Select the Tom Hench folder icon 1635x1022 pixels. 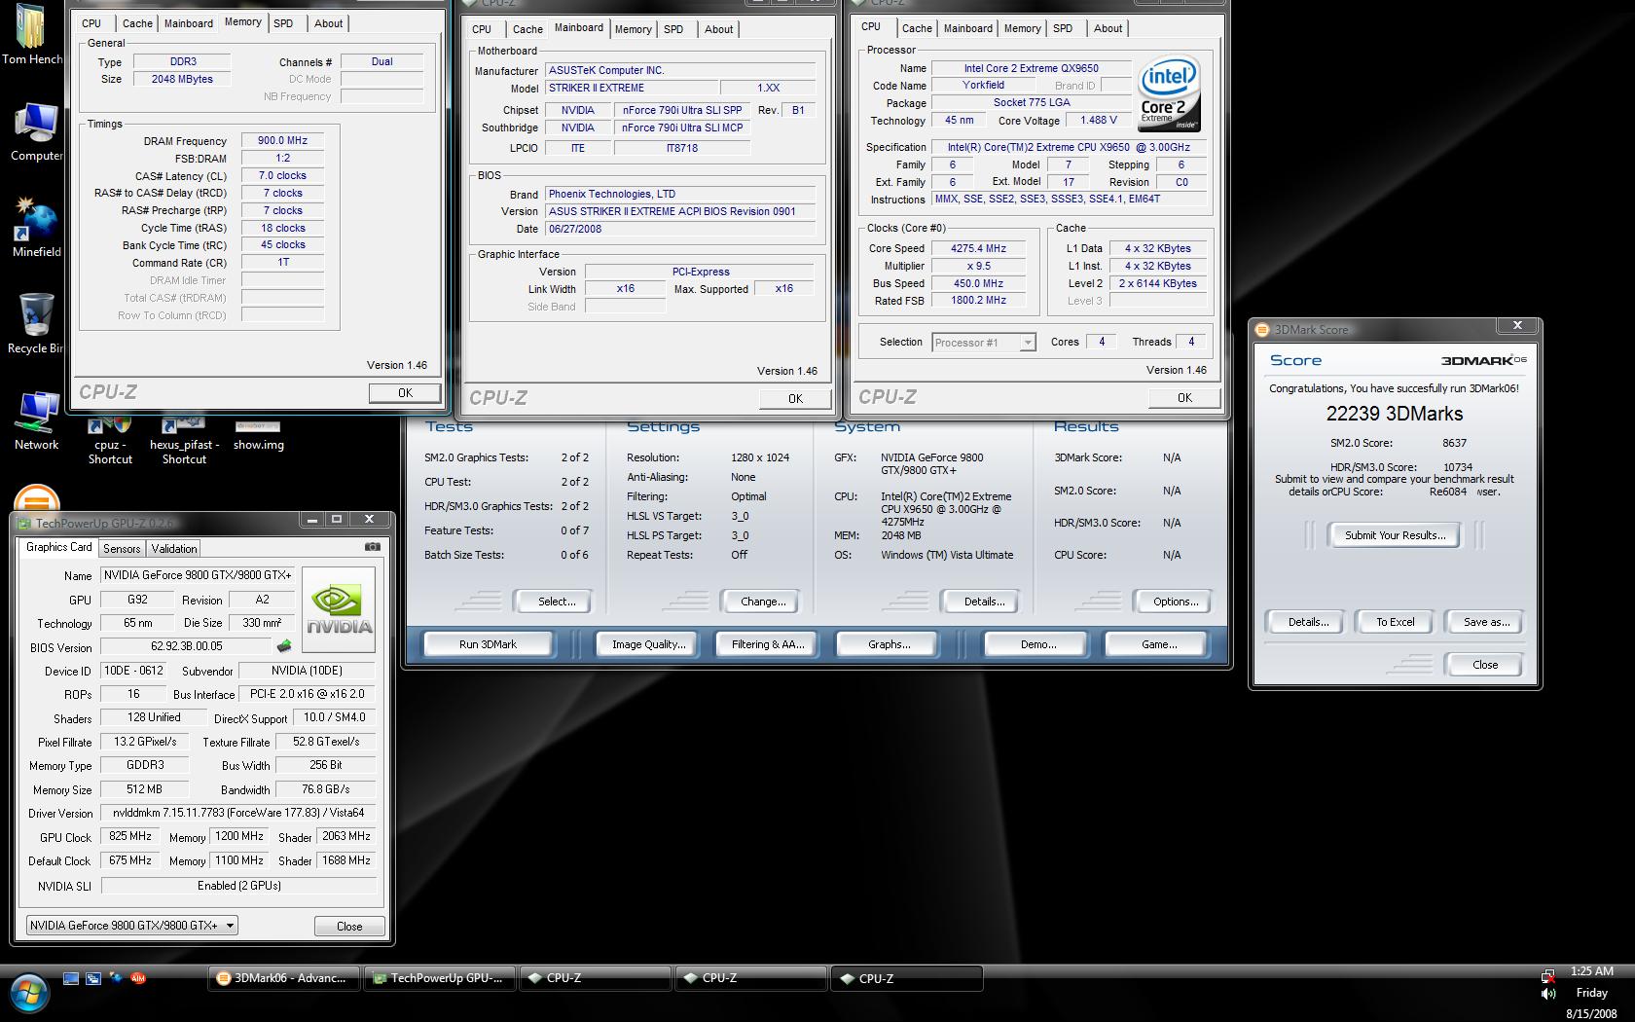point(31,35)
